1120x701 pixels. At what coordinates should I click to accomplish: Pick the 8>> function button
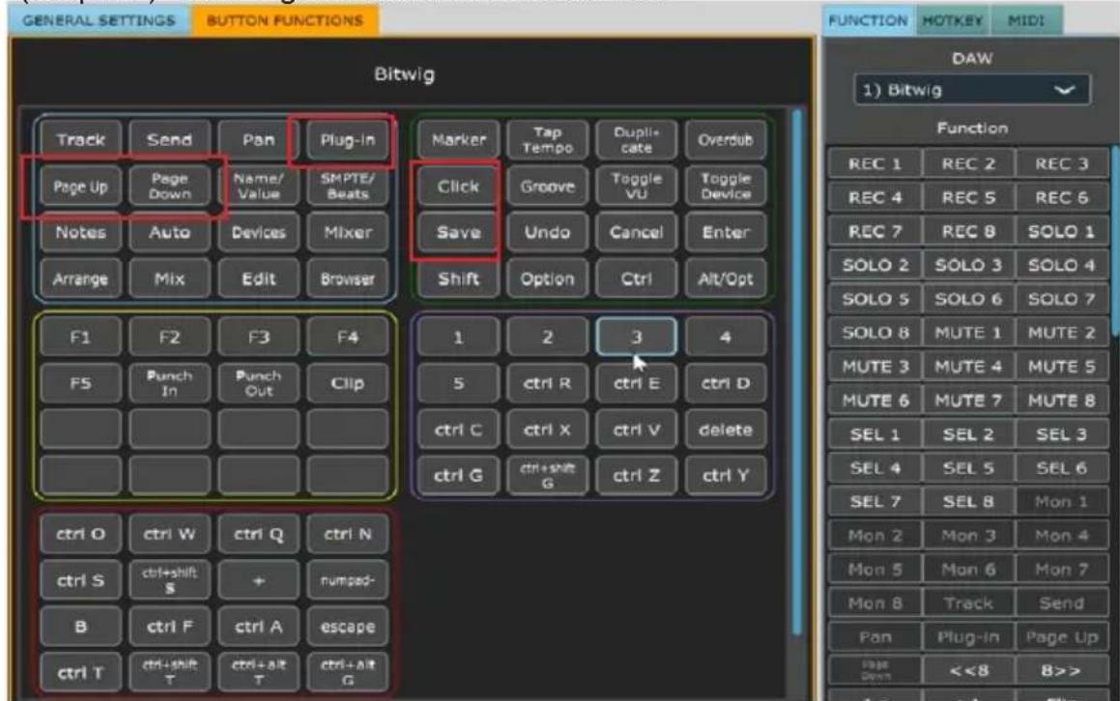1061,671
